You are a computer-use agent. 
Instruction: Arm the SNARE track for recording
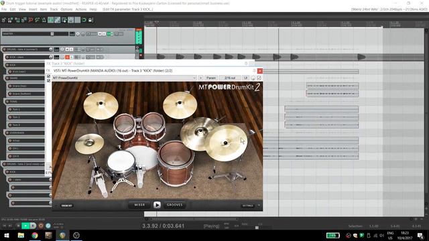click(x=7, y=78)
